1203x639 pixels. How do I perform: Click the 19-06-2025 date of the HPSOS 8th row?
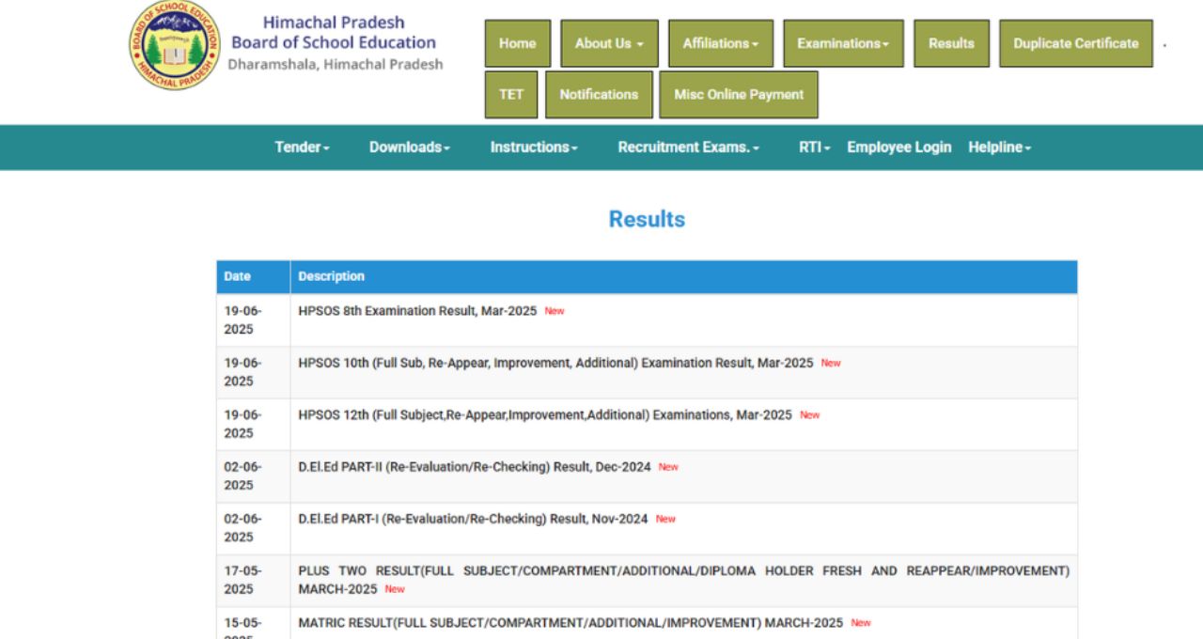coord(242,320)
